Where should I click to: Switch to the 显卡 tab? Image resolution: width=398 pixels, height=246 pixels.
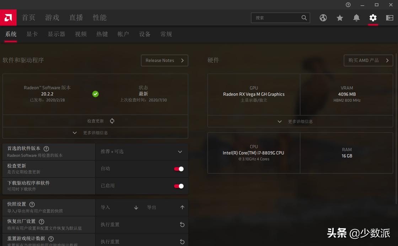(32, 34)
